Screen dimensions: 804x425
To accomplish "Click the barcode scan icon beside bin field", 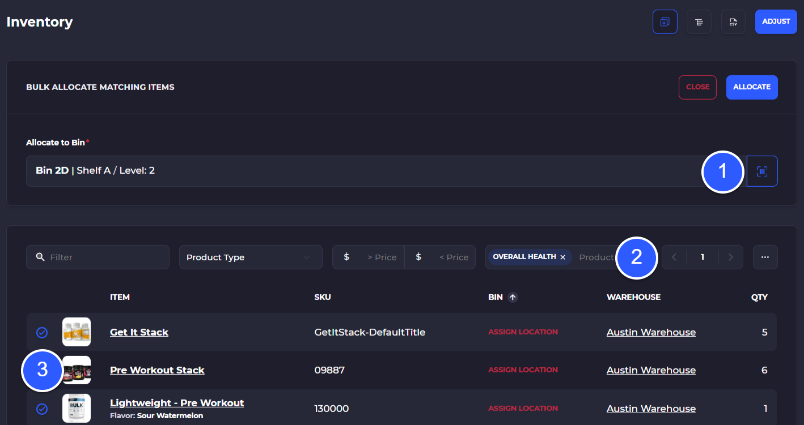I will pos(762,171).
